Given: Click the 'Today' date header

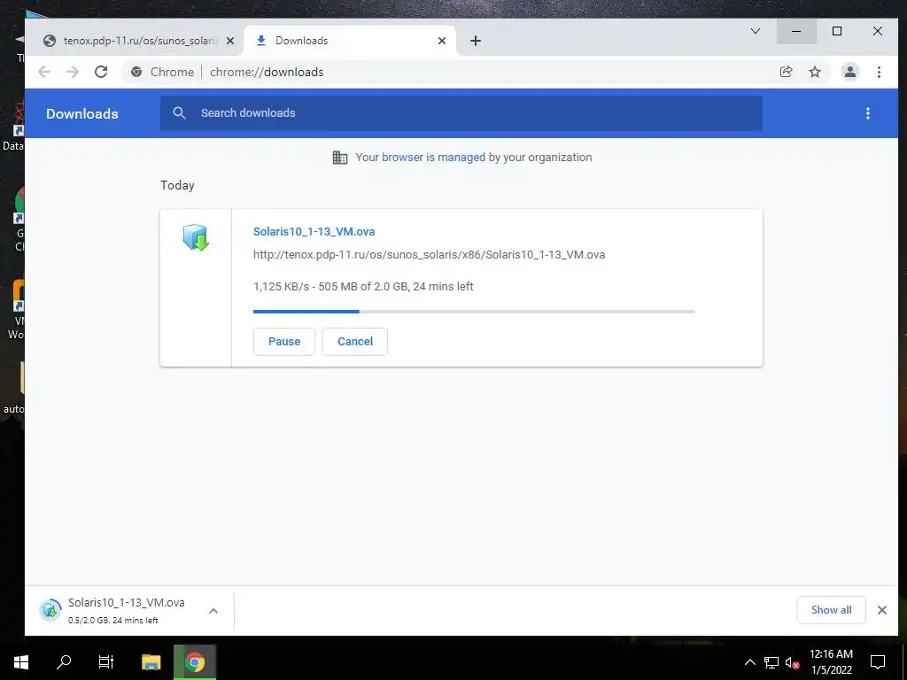Looking at the screenshot, I should coord(177,185).
